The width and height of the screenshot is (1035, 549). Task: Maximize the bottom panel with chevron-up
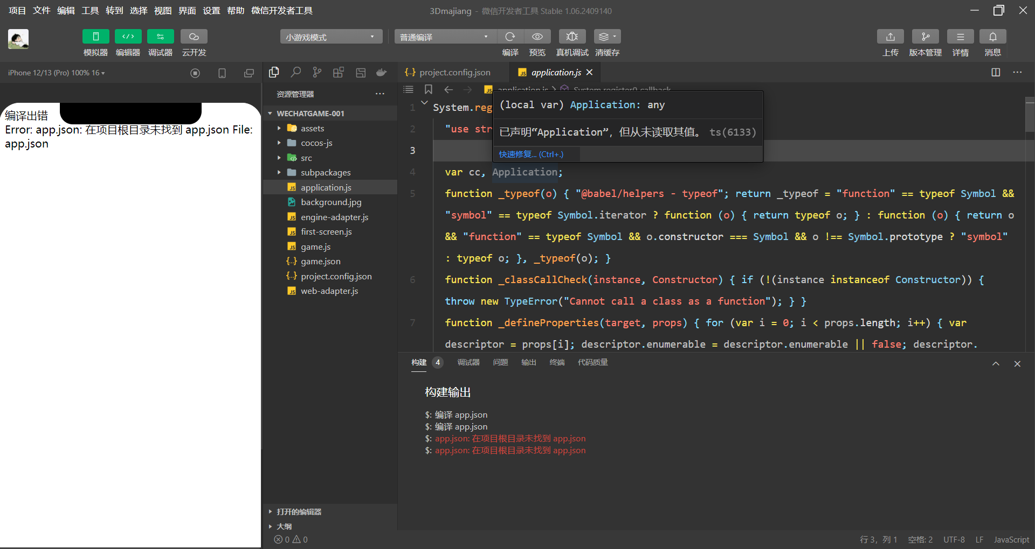(996, 364)
